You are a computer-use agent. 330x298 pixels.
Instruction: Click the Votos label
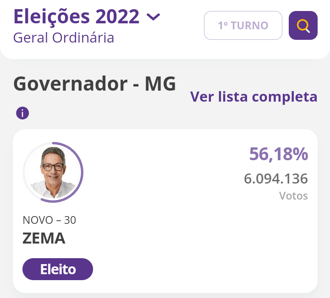(293, 196)
